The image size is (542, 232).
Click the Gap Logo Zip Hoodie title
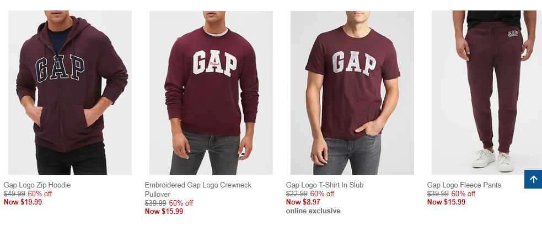[37, 185]
